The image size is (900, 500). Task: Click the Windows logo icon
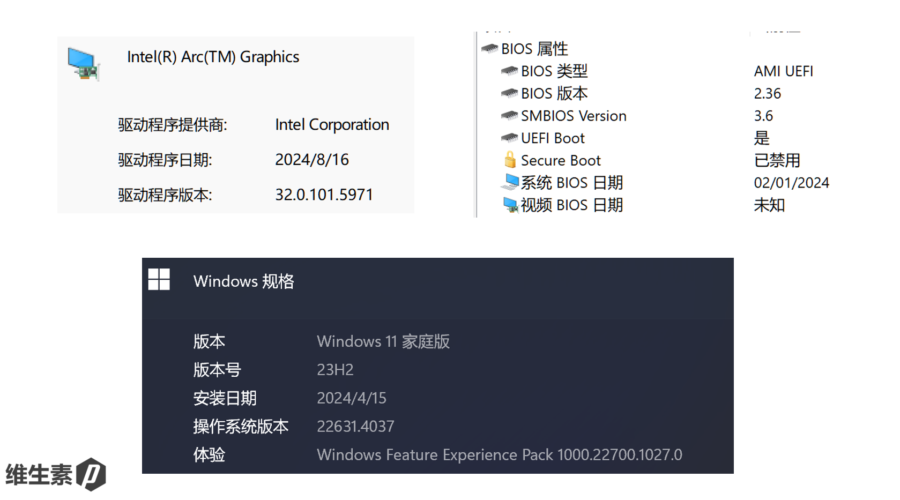pyautogui.click(x=159, y=279)
